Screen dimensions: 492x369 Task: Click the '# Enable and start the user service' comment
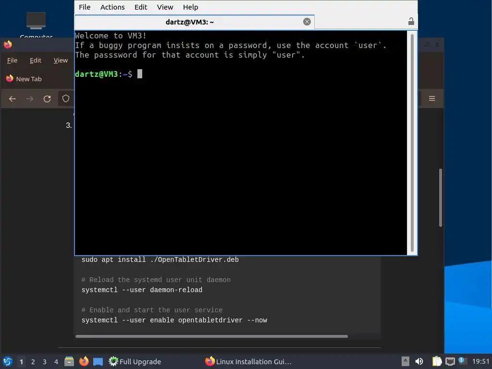coord(152,310)
